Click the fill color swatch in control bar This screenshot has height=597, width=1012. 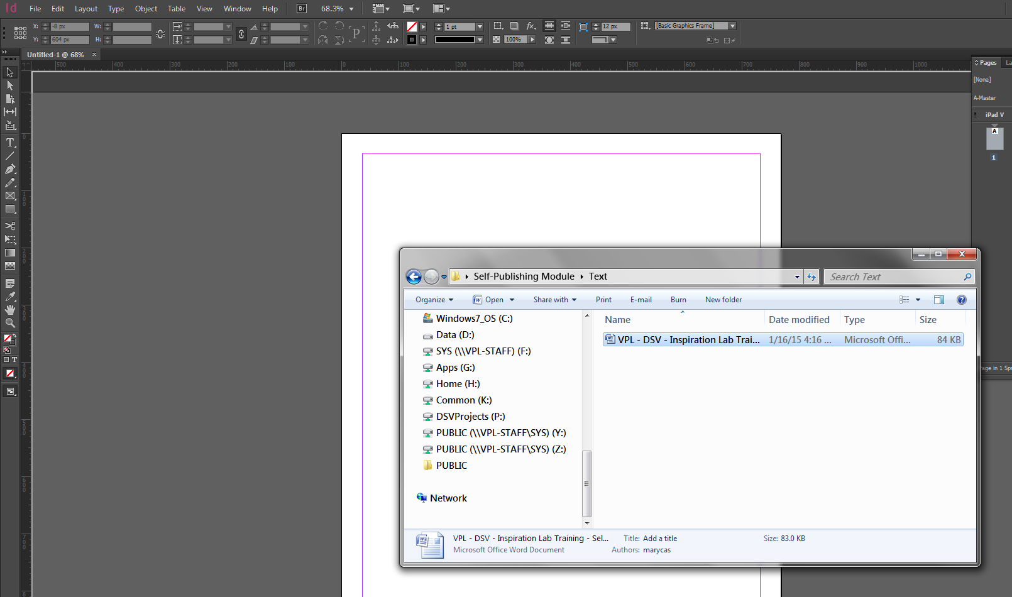point(412,26)
